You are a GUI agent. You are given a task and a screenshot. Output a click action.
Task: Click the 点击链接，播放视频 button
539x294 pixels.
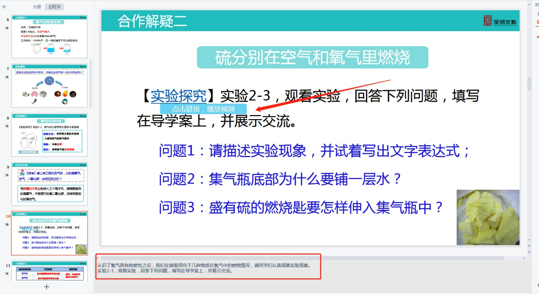pyautogui.click(x=203, y=109)
